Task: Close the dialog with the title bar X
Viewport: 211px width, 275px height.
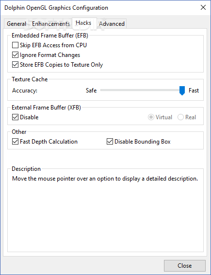Action: tap(203, 7)
